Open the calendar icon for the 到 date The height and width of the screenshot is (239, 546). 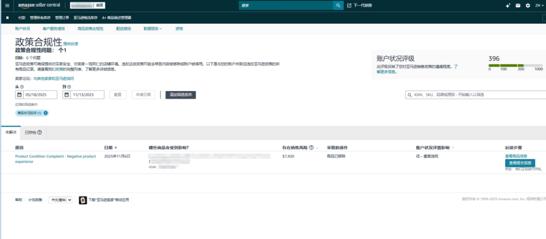click(67, 94)
